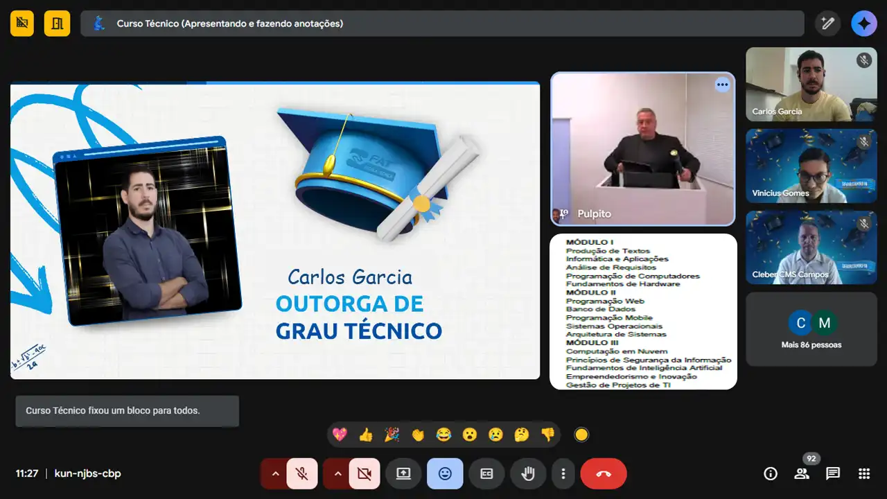
Task: Expand audio settings arrow beside microphone
Action: (275, 474)
